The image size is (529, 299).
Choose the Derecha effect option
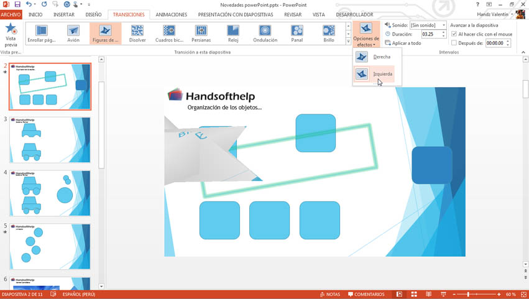click(377, 57)
